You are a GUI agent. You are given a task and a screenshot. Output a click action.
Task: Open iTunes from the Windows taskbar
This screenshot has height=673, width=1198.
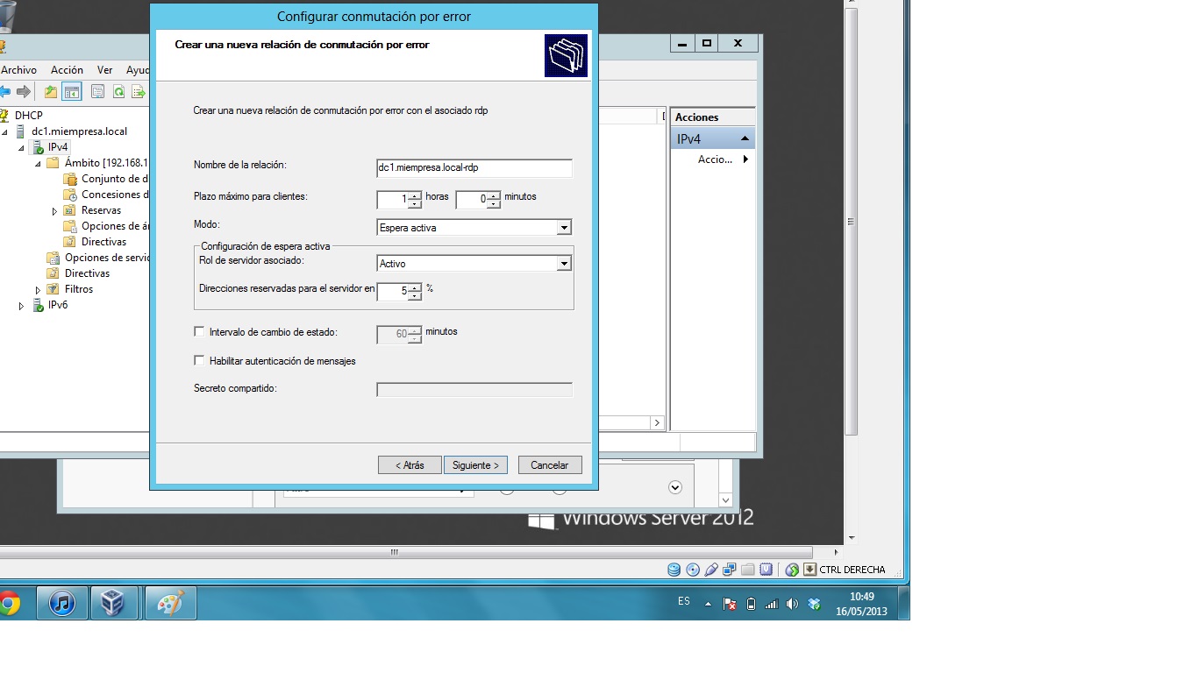[x=61, y=603]
